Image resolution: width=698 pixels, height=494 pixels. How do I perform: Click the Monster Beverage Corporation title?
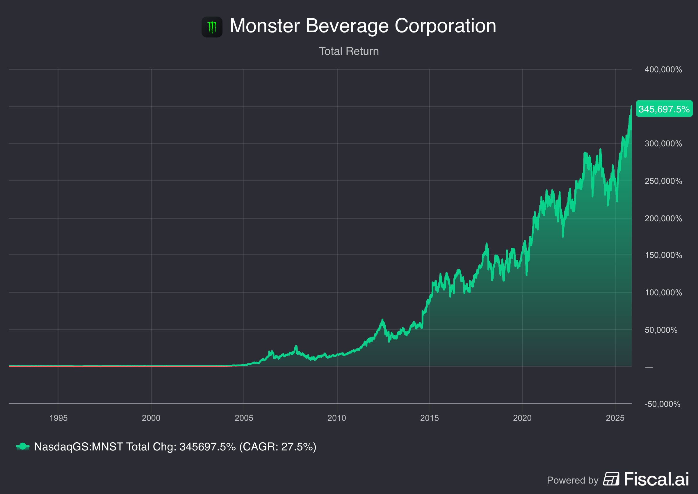pyautogui.click(x=363, y=26)
